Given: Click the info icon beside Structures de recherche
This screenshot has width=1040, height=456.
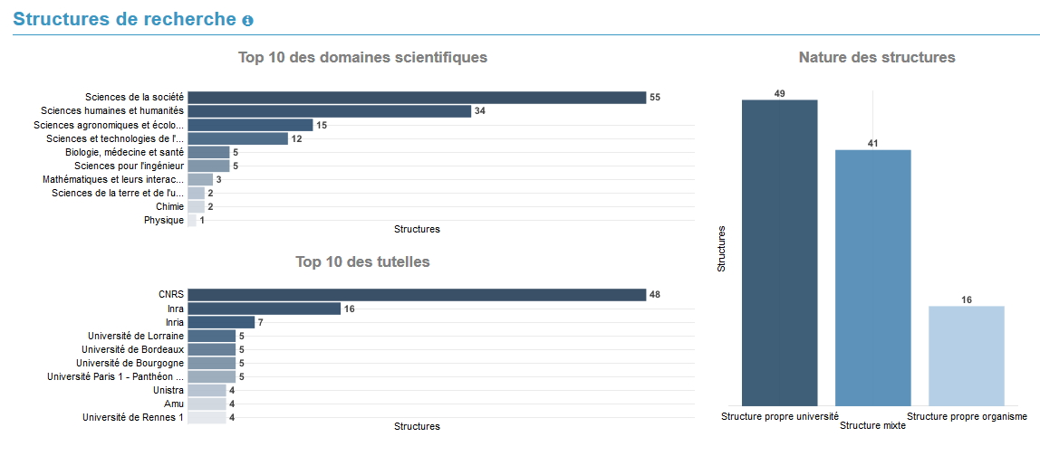Looking at the screenshot, I should click(x=247, y=21).
